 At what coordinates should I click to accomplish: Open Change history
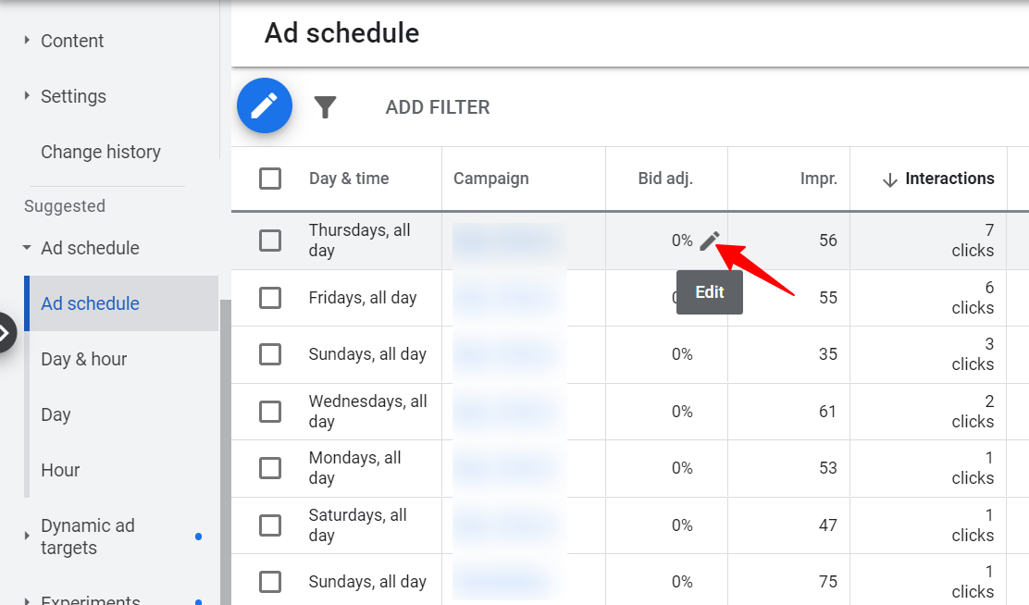[101, 152]
